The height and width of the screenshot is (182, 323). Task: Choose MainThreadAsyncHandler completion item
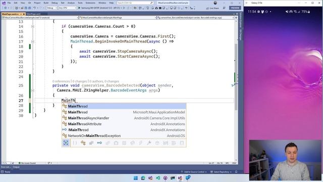point(124,118)
